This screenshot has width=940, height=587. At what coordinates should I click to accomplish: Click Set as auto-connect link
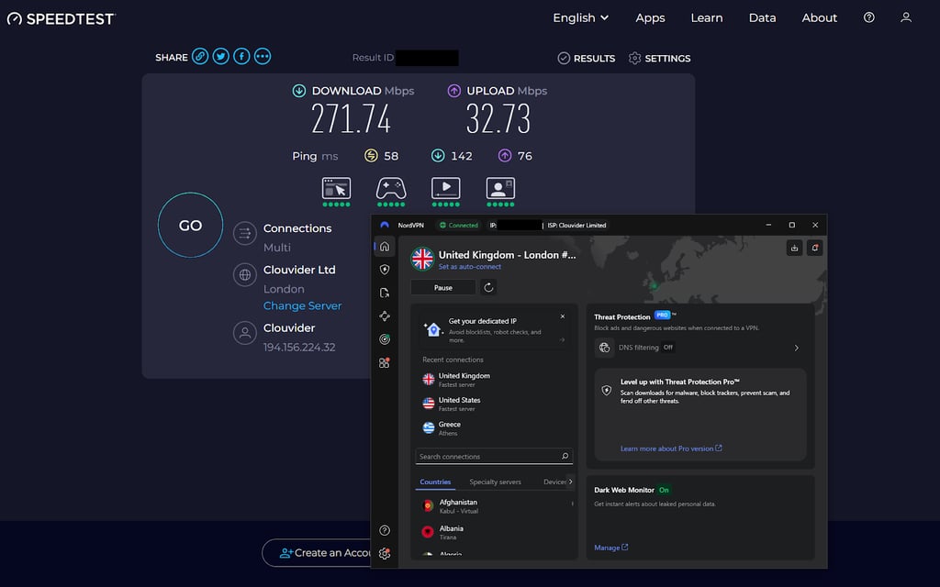point(469,267)
